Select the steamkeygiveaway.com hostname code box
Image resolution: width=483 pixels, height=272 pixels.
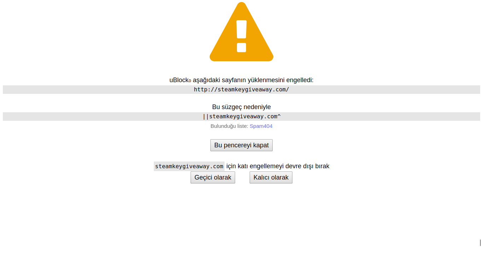point(189,166)
